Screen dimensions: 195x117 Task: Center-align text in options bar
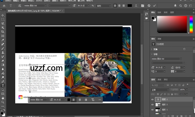119,6
